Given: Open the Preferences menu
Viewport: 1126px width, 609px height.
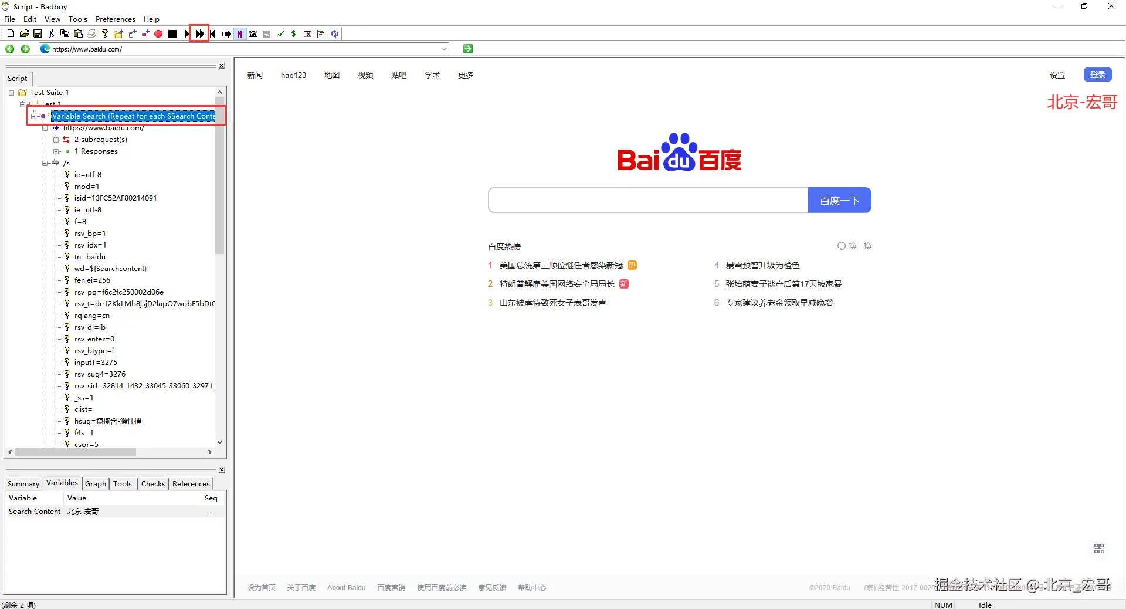Looking at the screenshot, I should tap(116, 19).
